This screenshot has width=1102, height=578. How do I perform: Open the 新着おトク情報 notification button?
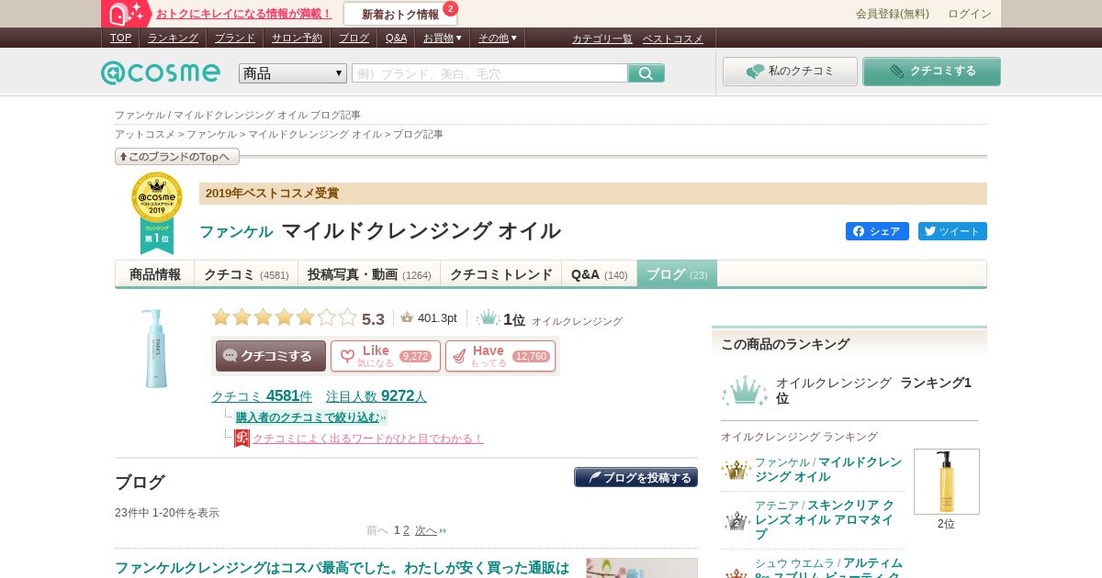[x=400, y=14]
